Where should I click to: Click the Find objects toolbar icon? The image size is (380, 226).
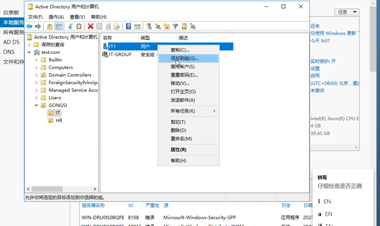(184, 26)
